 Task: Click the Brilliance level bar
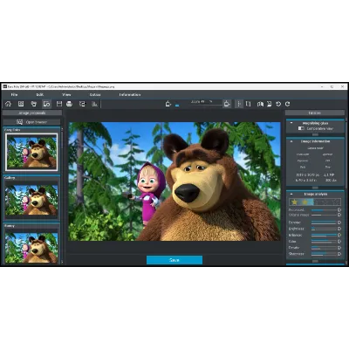tap(324, 235)
